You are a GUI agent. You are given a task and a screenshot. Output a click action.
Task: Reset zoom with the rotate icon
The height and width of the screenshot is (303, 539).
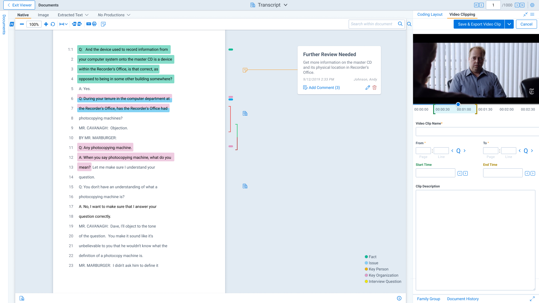53,24
